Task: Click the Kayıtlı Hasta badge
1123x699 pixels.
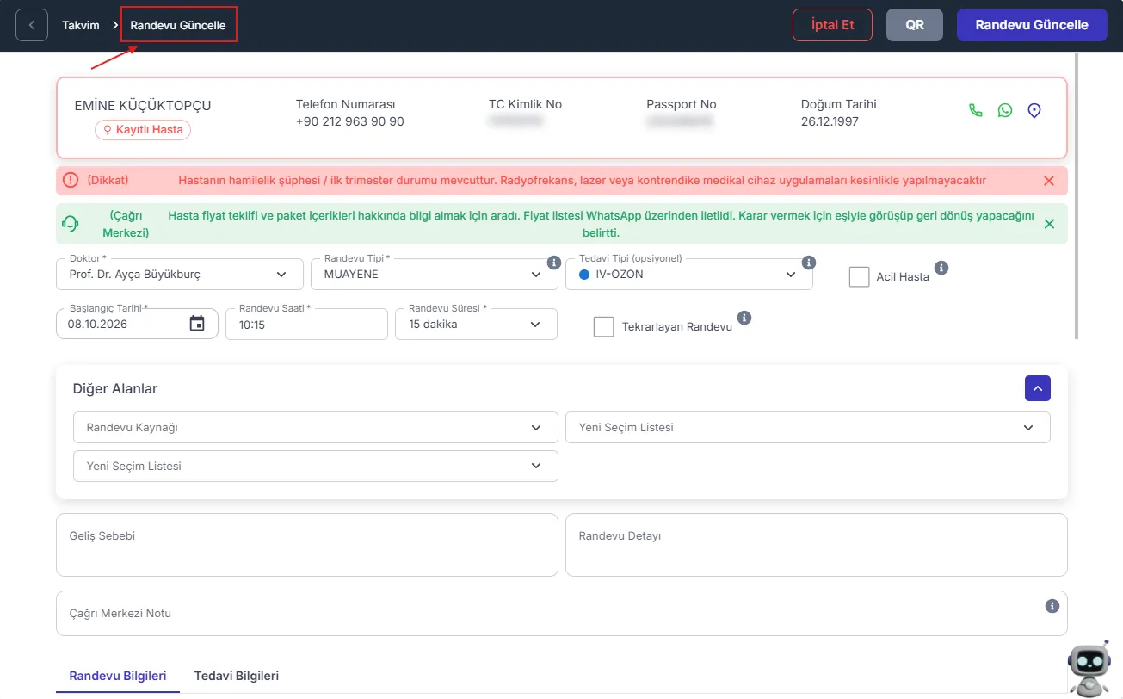Action: point(143,130)
